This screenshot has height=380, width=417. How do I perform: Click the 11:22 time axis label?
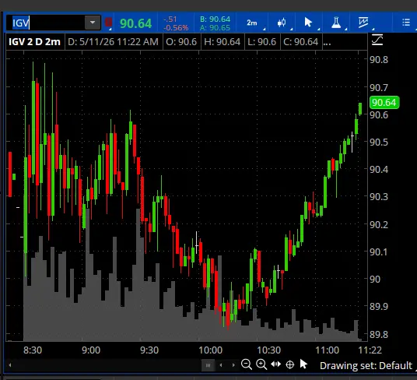pyautogui.click(x=370, y=350)
